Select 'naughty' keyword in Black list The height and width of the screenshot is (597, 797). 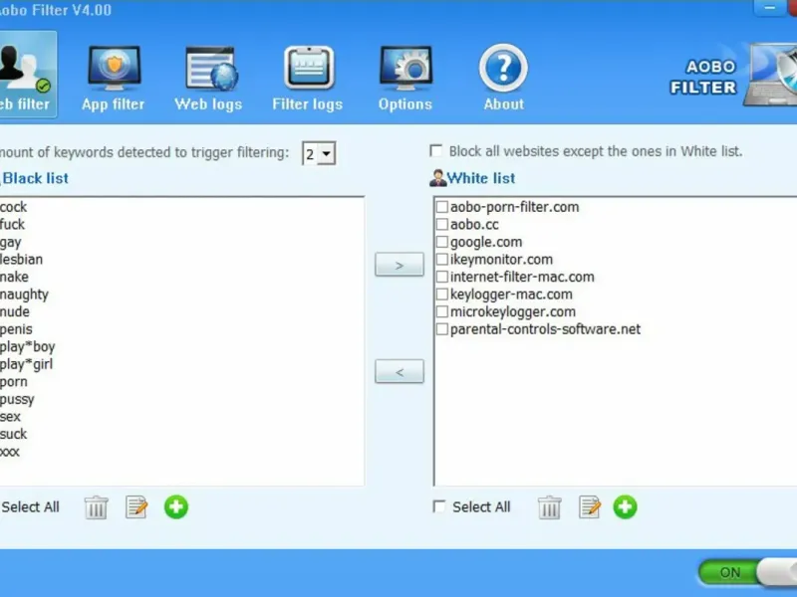[24, 295]
